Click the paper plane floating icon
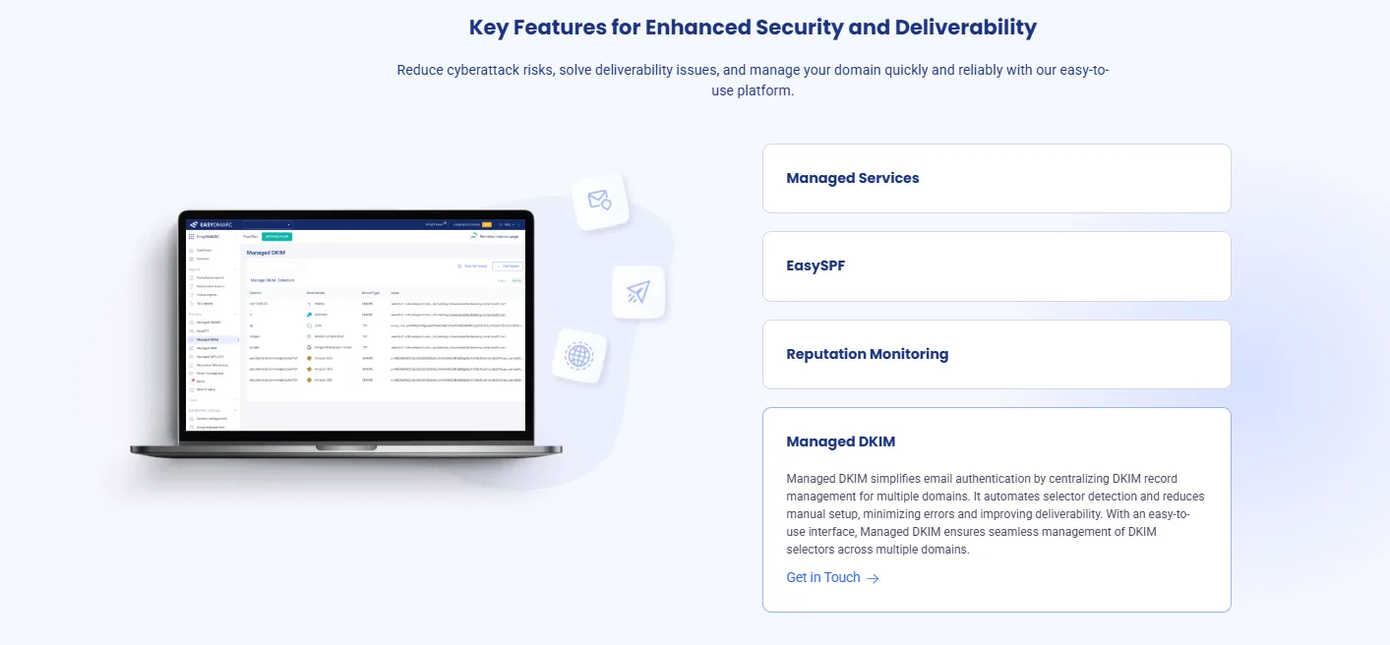The width and height of the screenshot is (1390, 645). (x=637, y=291)
